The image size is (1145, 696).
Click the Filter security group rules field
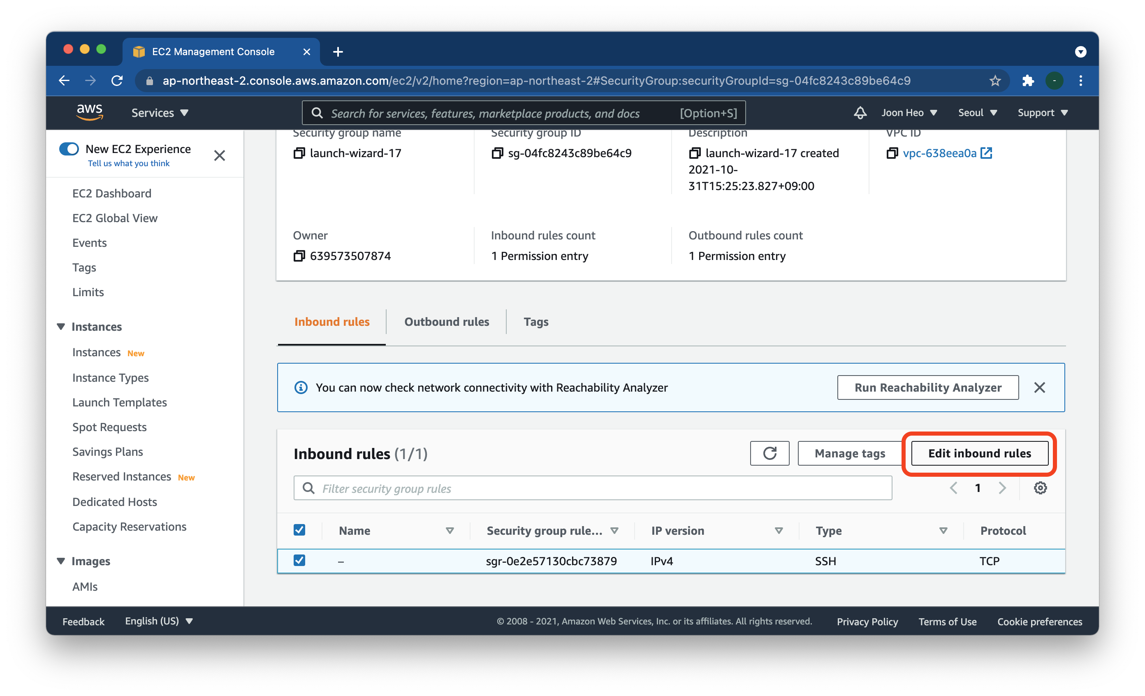[x=593, y=488]
